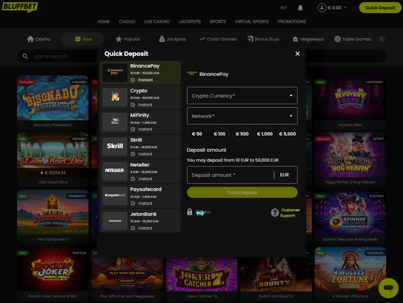Open the live chat bubble
The width and height of the screenshot is (403, 303).
(388, 288)
